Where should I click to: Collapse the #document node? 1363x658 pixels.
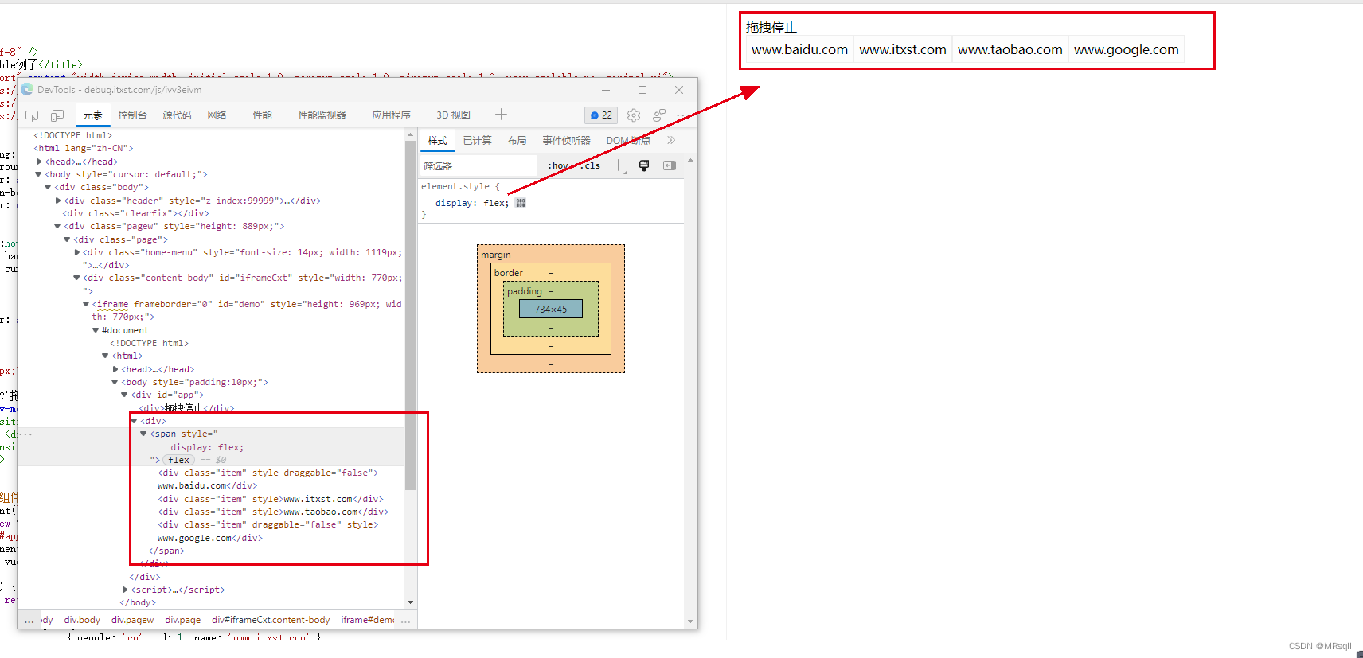click(x=96, y=330)
